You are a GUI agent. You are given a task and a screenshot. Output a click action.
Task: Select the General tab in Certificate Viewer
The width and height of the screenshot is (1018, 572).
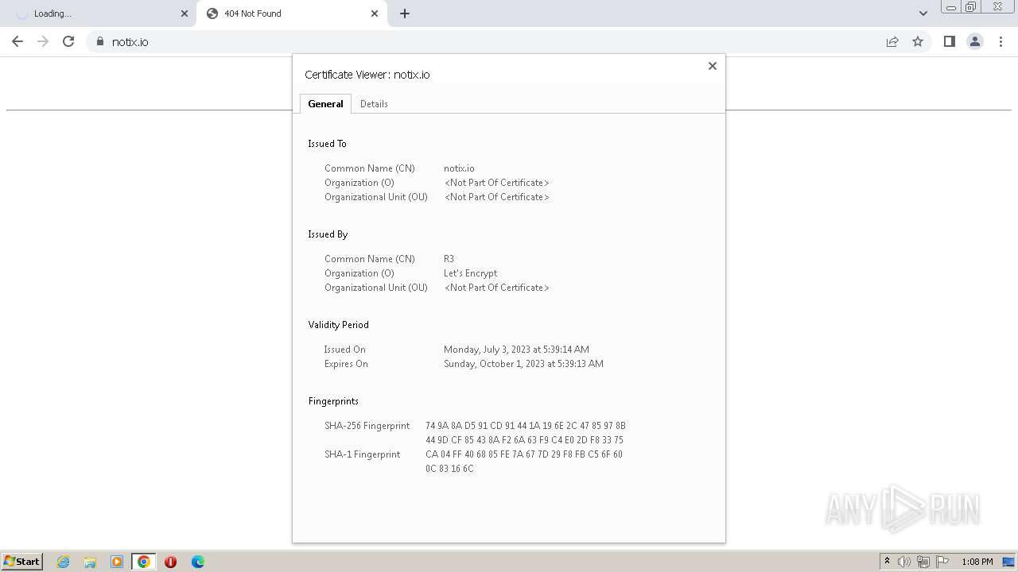[325, 104]
